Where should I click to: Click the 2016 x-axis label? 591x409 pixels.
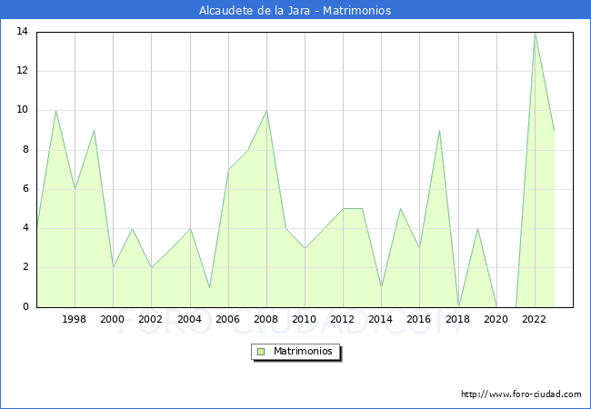(419, 319)
